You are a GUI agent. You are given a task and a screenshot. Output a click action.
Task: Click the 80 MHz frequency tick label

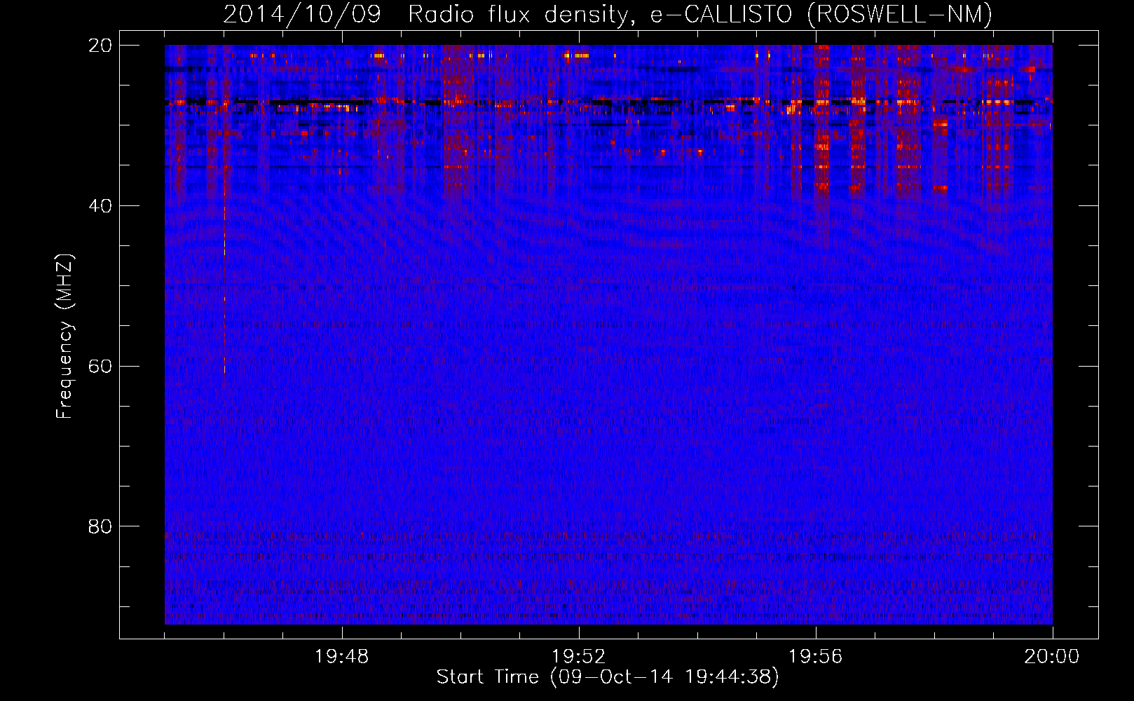pos(100,526)
